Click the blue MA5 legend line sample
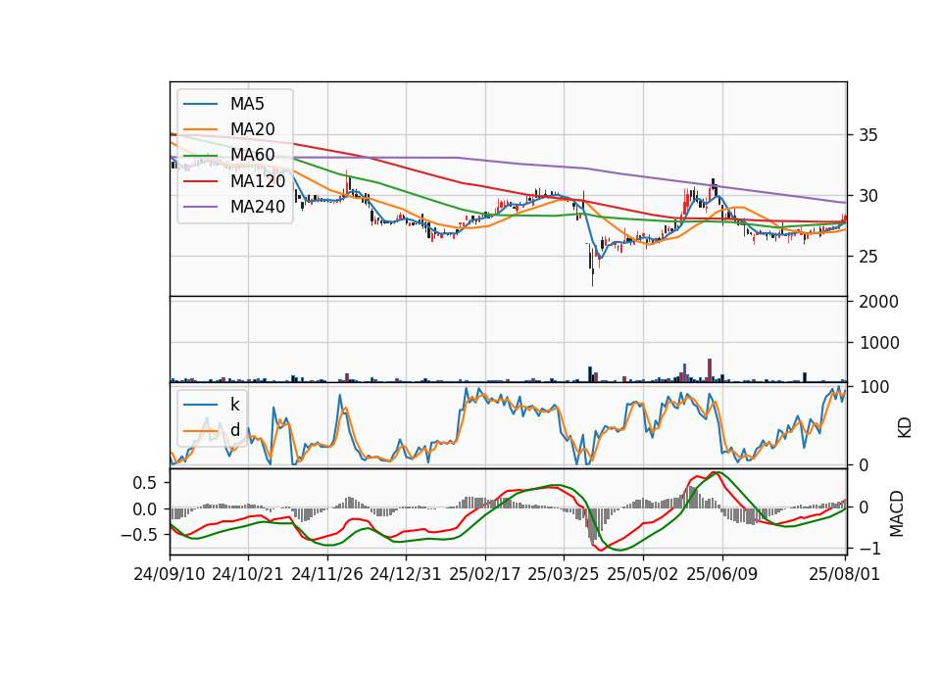 [200, 104]
